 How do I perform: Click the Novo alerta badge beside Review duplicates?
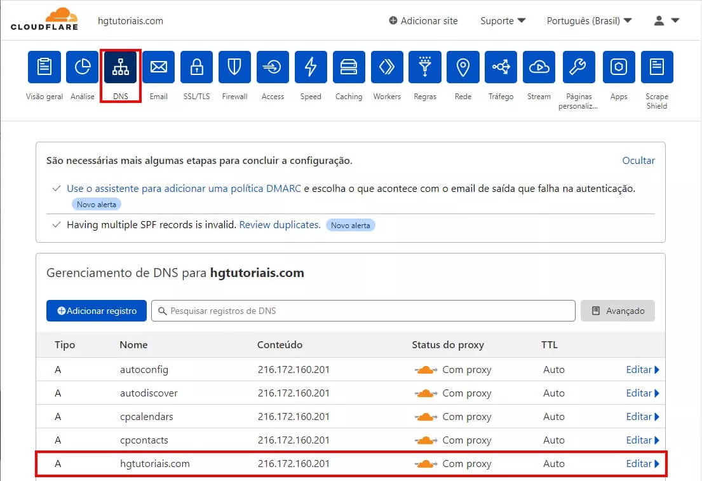pyautogui.click(x=351, y=226)
